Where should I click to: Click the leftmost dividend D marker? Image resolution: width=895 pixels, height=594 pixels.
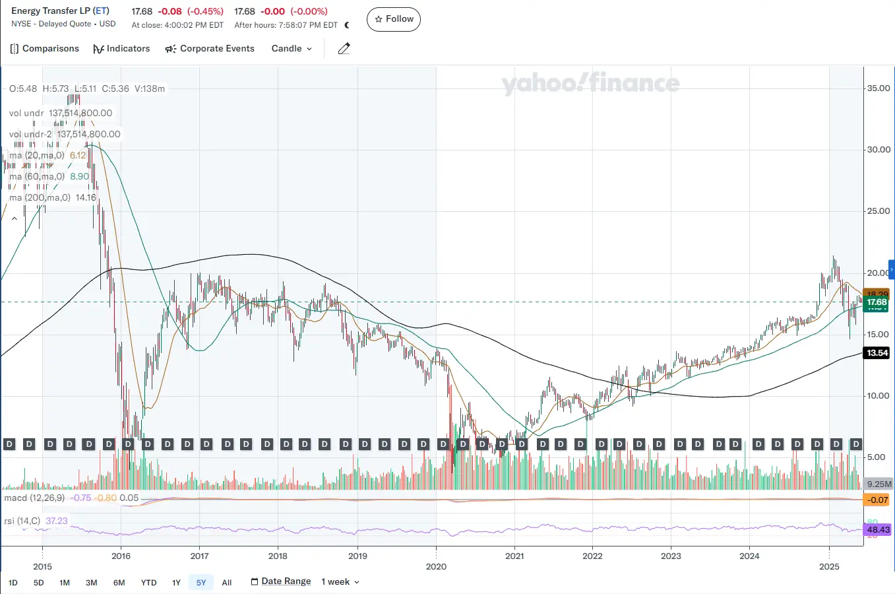[9, 444]
